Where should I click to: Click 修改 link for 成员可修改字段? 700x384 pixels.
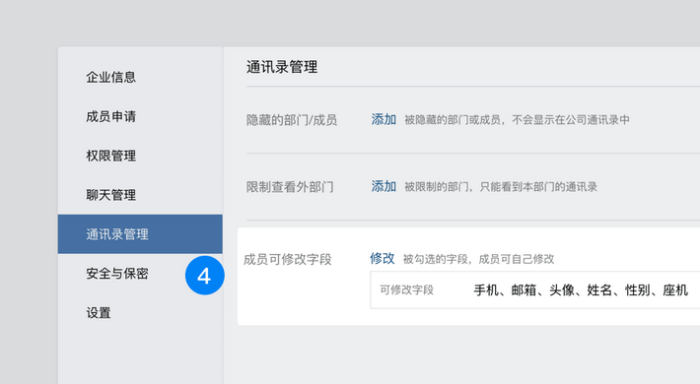383,259
